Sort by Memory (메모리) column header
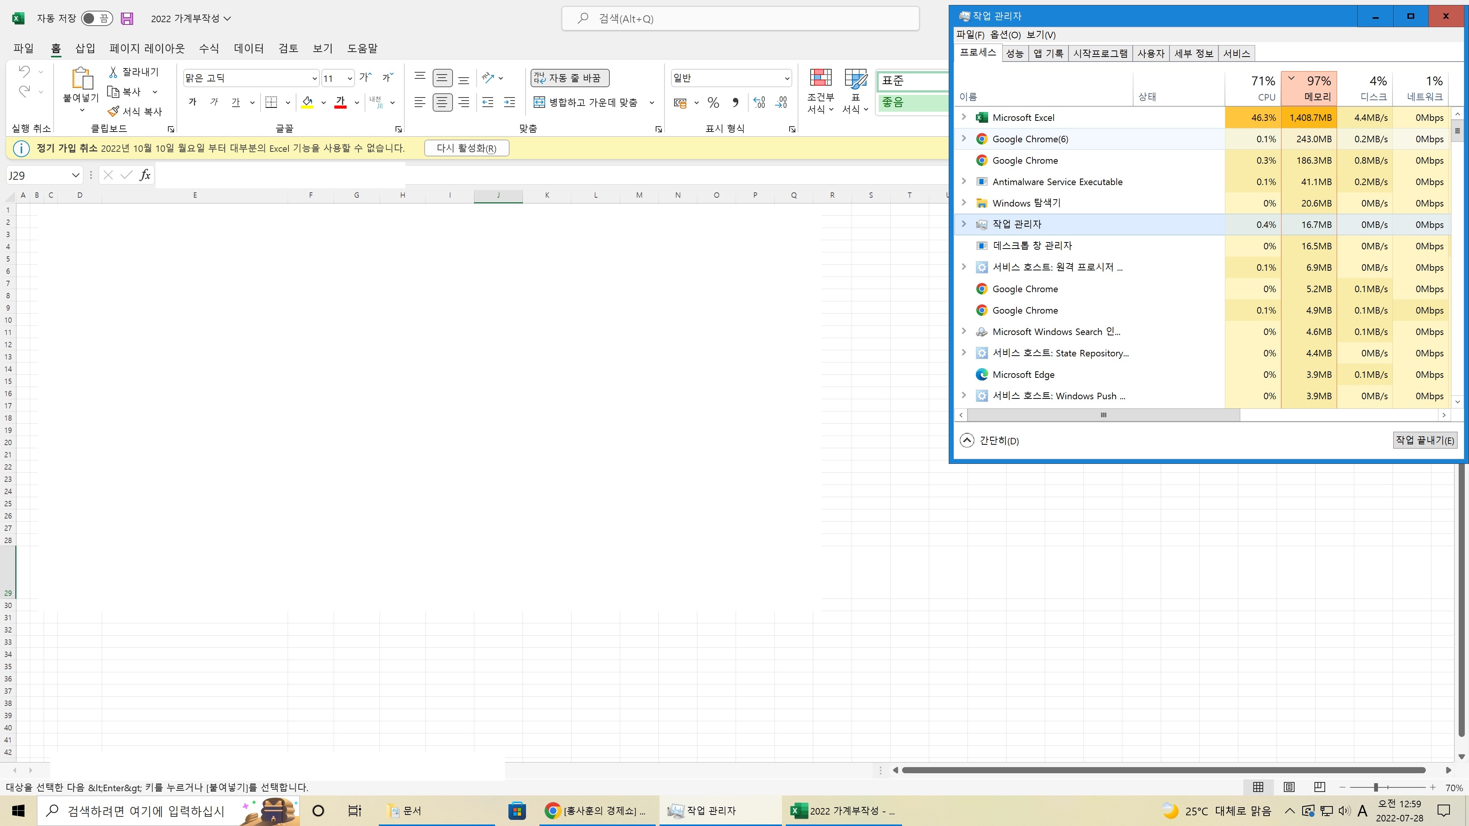This screenshot has width=1469, height=826. click(1309, 88)
